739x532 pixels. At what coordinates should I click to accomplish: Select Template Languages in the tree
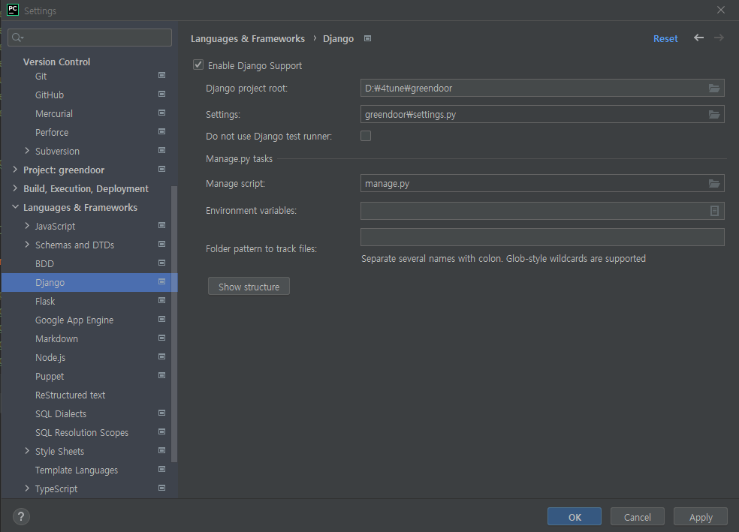(x=77, y=470)
